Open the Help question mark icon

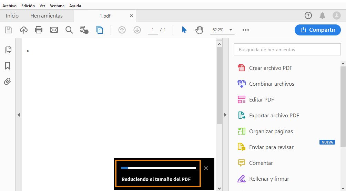pyautogui.click(x=308, y=15)
